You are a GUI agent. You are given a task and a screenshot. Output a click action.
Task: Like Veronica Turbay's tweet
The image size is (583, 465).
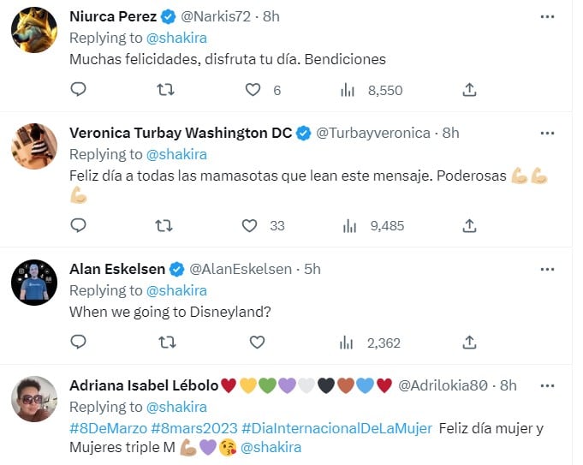249,225
